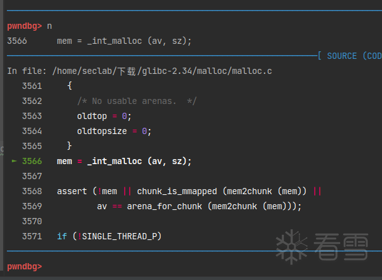
Task: Click the typed n command
Action: 49,26
